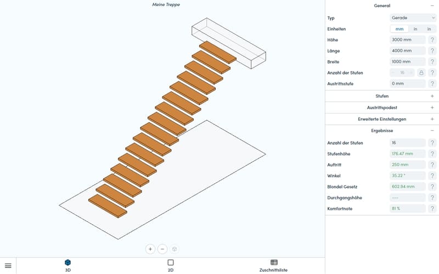Show help for Höhe
439x274 pixels.
pos(432,39)
